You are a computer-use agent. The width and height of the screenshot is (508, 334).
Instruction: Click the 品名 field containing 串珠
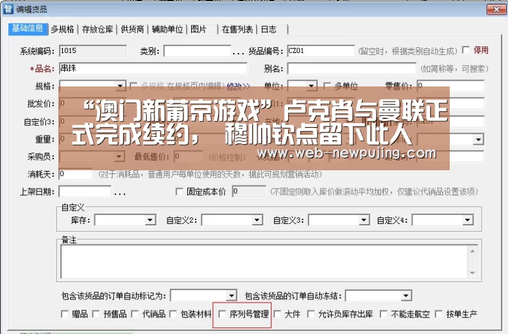[153, 68]
